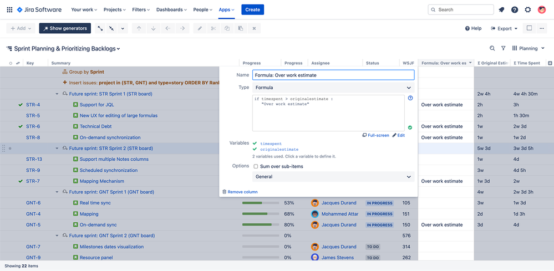Click the add column plus icon
This screenshot has height=271, width=554.
click(x=550, y=63)
